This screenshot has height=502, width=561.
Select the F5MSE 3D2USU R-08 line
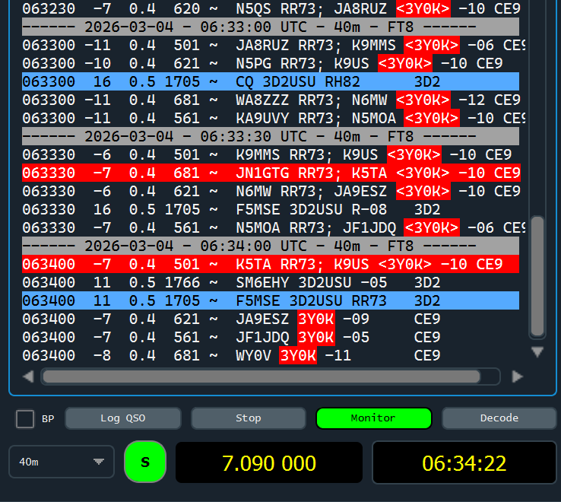click(x=271, y=209)
